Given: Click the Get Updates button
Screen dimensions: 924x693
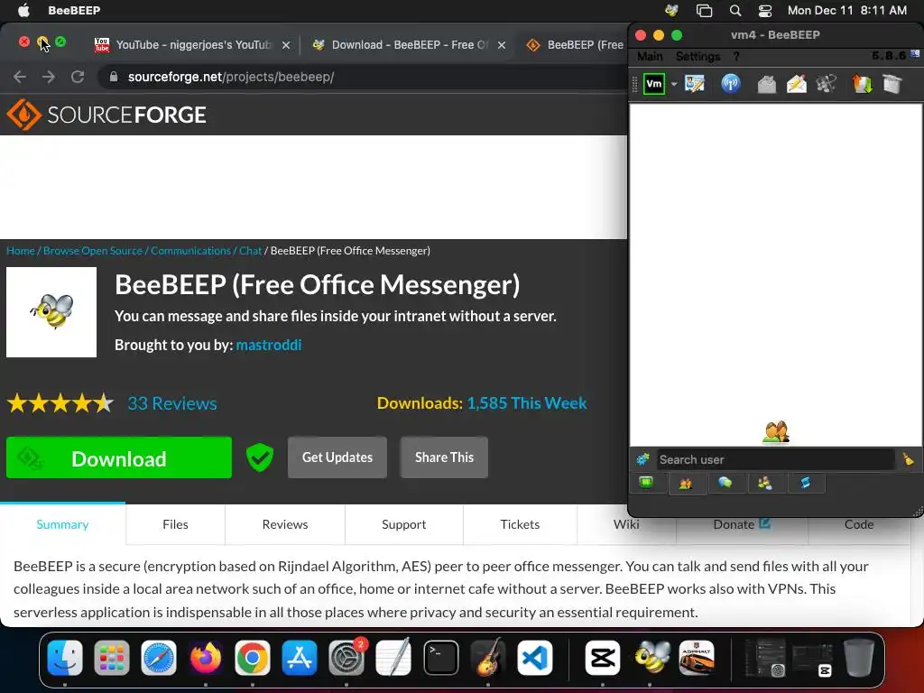Looking at the screenshot, I should (337, 457).
